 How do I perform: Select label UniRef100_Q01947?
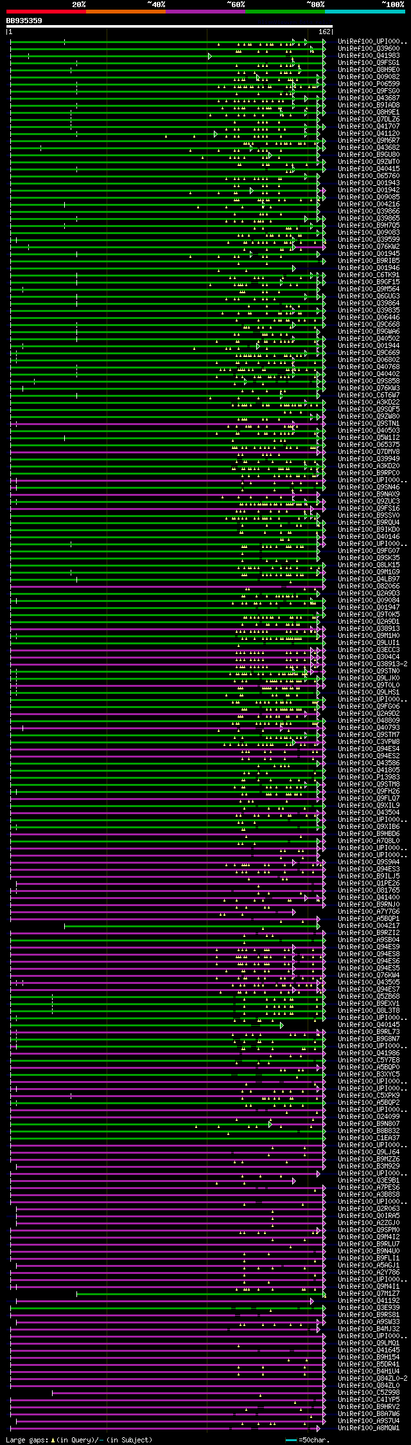369,608
